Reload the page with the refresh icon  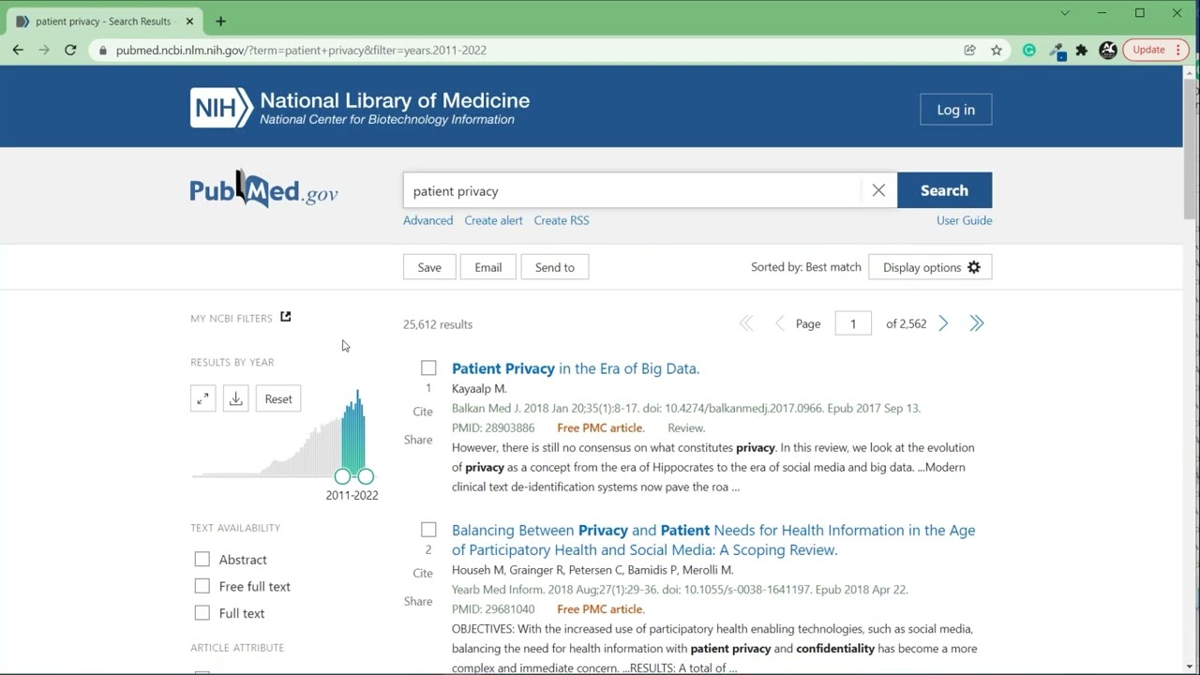pyautogui.click(x=70, y=50)
